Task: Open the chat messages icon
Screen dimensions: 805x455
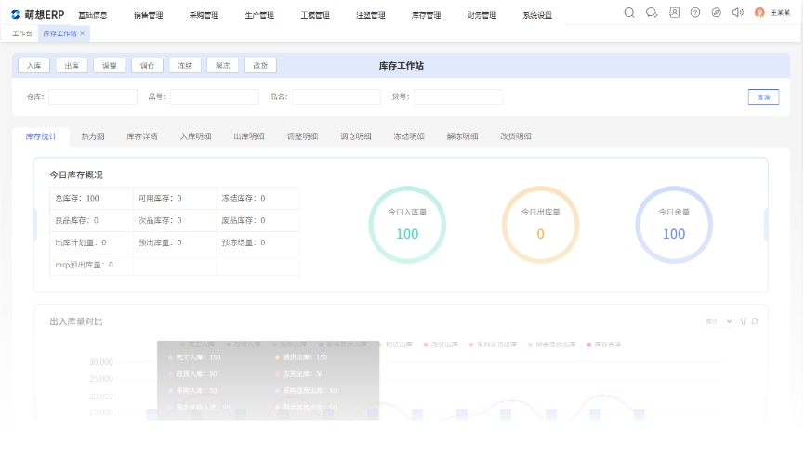Action: coord(652,13)
